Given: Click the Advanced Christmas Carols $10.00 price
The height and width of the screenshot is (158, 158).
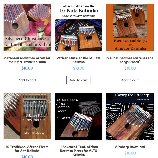Looking at the screenshot, I should pos(27,68).
